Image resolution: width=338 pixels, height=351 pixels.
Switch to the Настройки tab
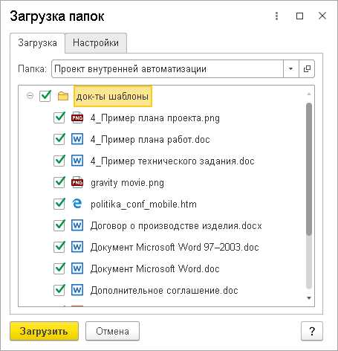(x=96, y=43)
